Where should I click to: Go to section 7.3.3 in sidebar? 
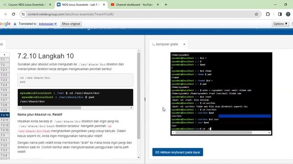(5, 150)
